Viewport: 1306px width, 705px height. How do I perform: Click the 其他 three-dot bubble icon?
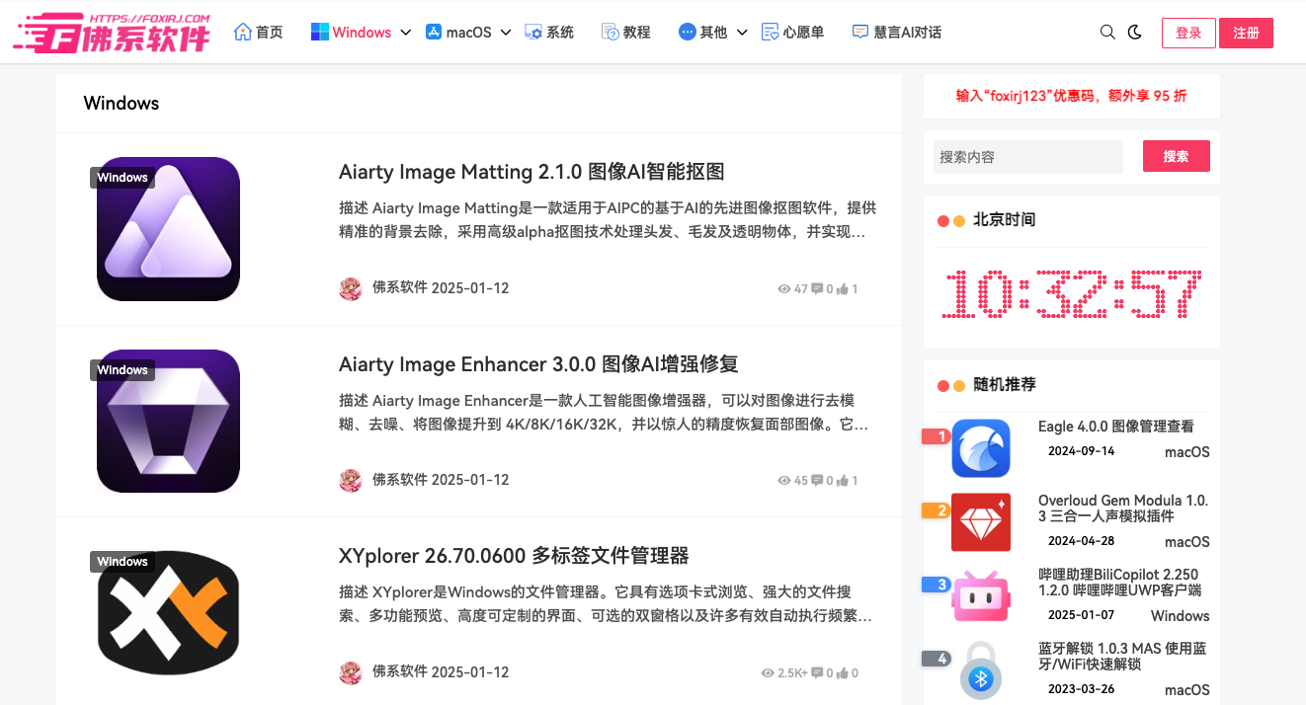(x=688, y=32)
